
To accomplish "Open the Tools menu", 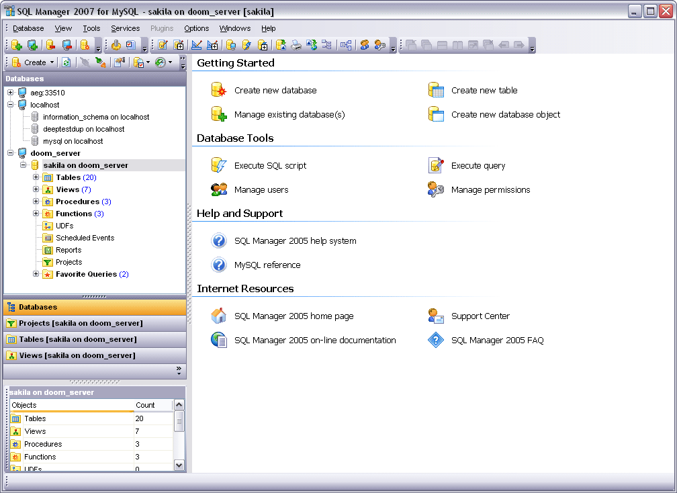I will point(91,28).
